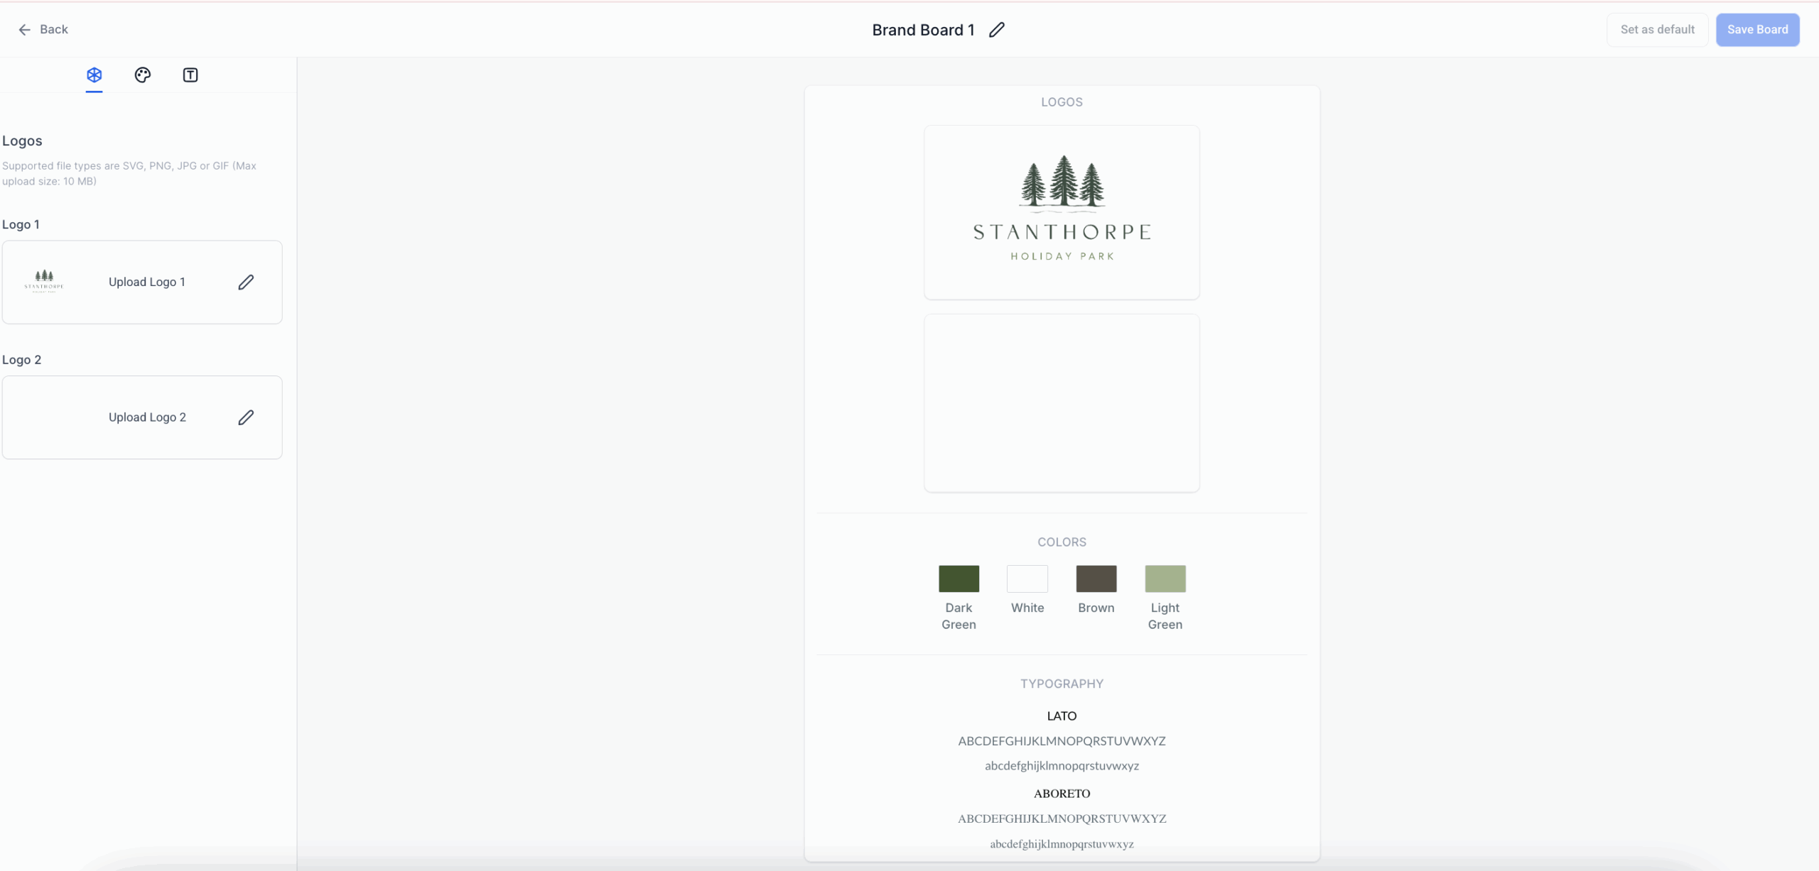Click the Stanthorpe logo preview card

[1062, 212]
